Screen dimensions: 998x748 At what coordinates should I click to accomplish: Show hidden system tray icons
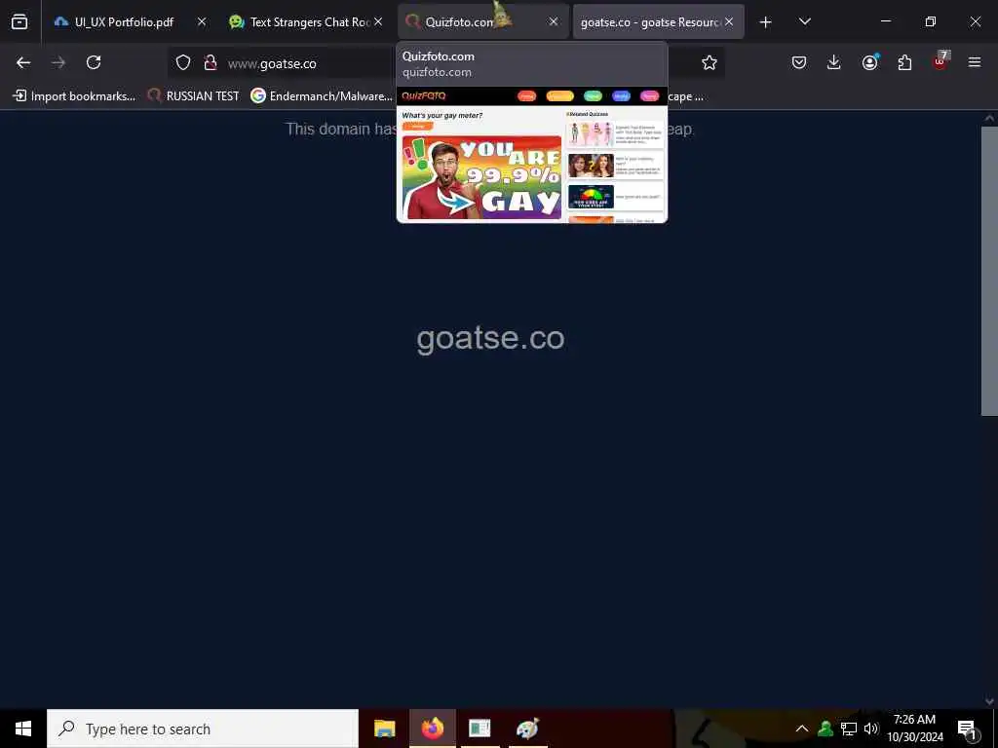[802, 729]
